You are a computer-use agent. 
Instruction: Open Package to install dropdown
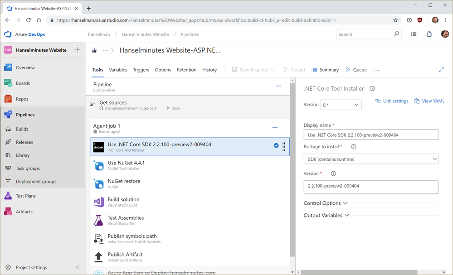(370, 159)
